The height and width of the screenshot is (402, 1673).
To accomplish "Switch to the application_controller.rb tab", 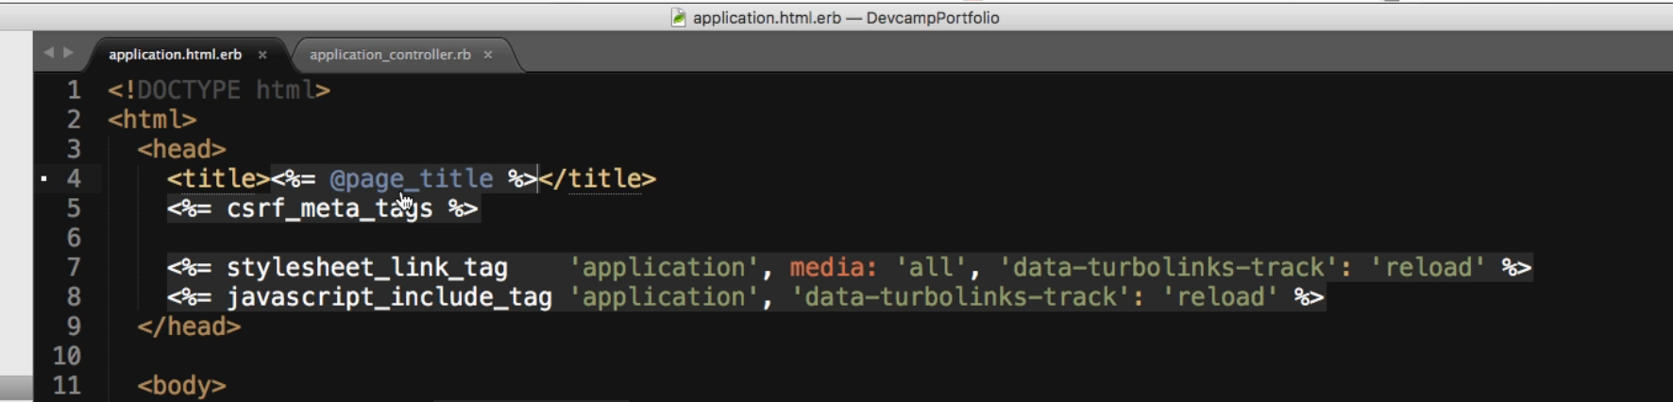I will point(390,55).
